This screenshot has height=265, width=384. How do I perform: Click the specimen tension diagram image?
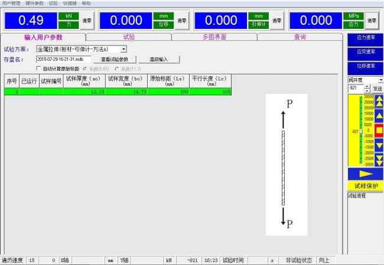tap(287, 164)
